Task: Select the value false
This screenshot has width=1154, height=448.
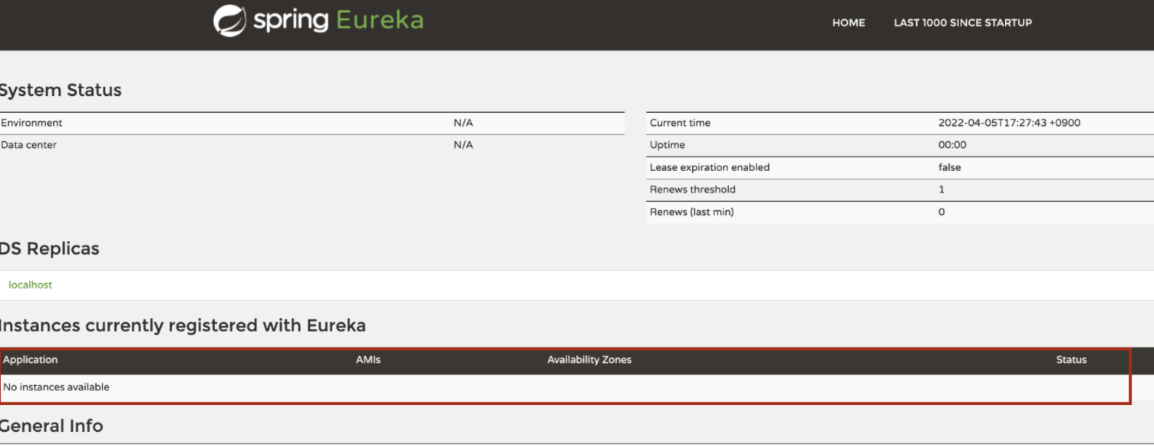Action: pyautogui.click(x=949, y=167)
